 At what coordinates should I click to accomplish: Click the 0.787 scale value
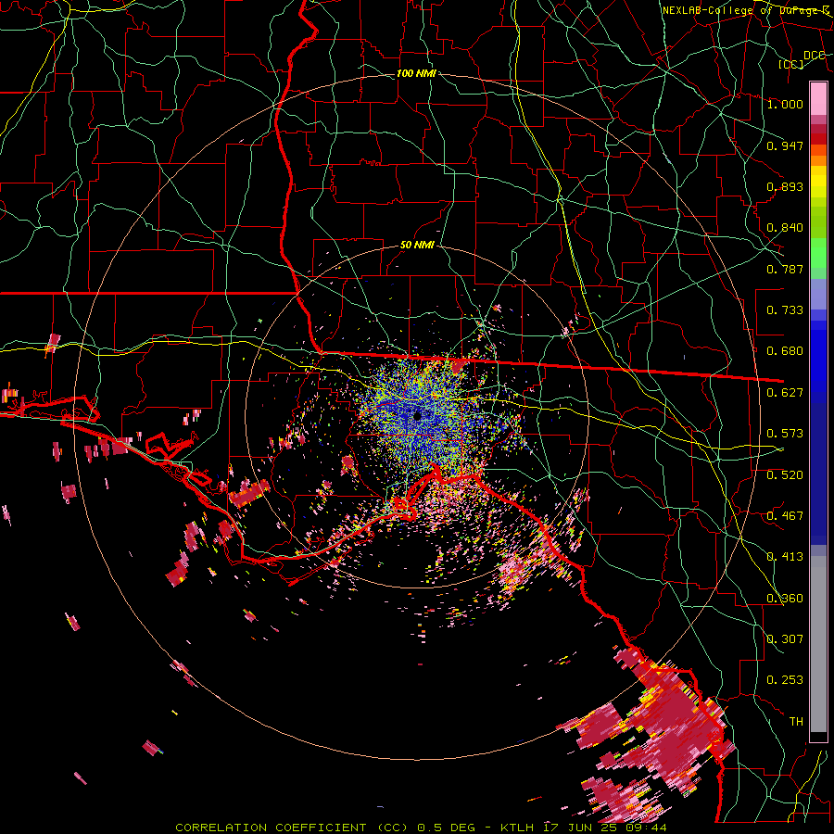(x=785, y=269)
